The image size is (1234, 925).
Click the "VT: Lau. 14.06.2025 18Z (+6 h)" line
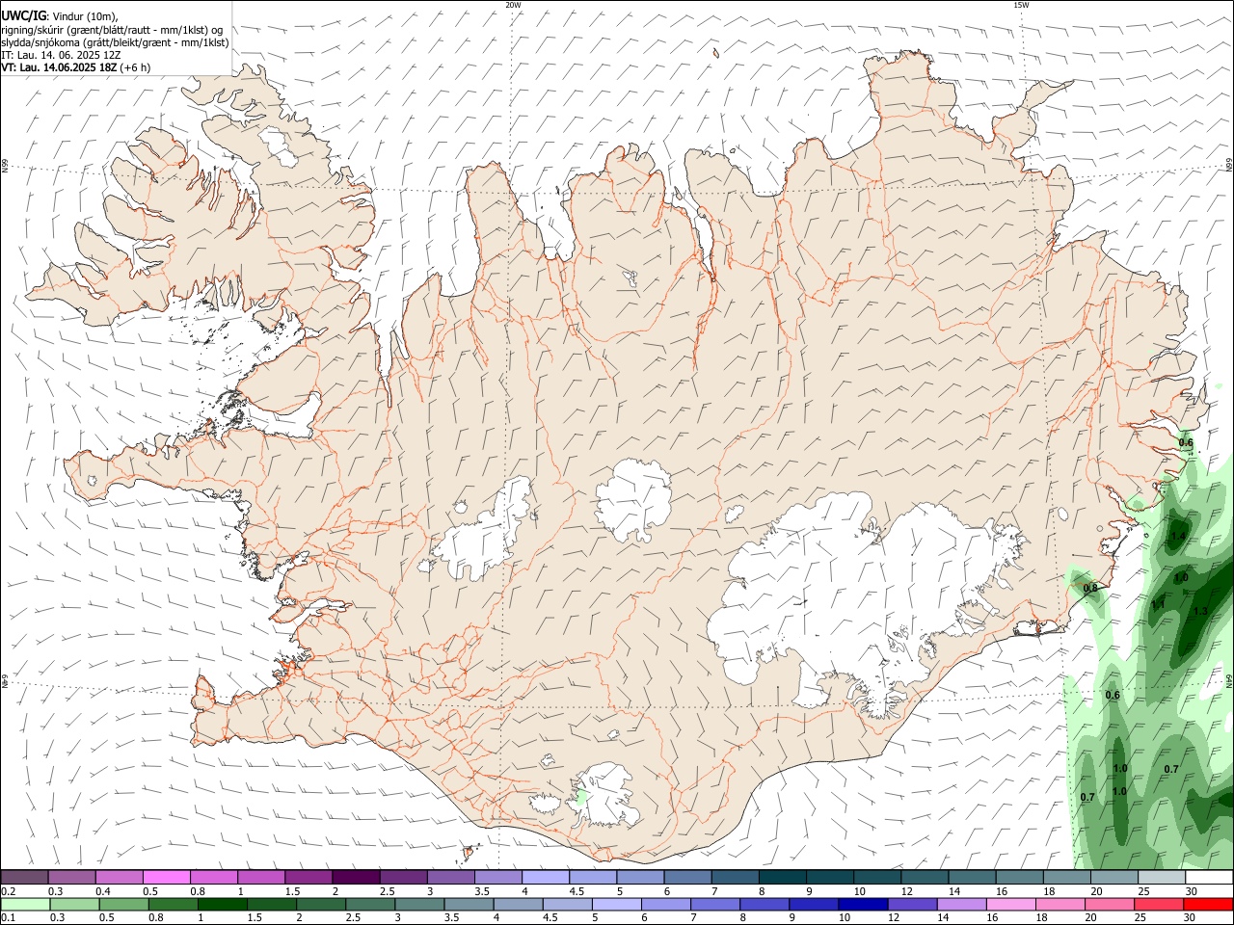pos(76,67)
